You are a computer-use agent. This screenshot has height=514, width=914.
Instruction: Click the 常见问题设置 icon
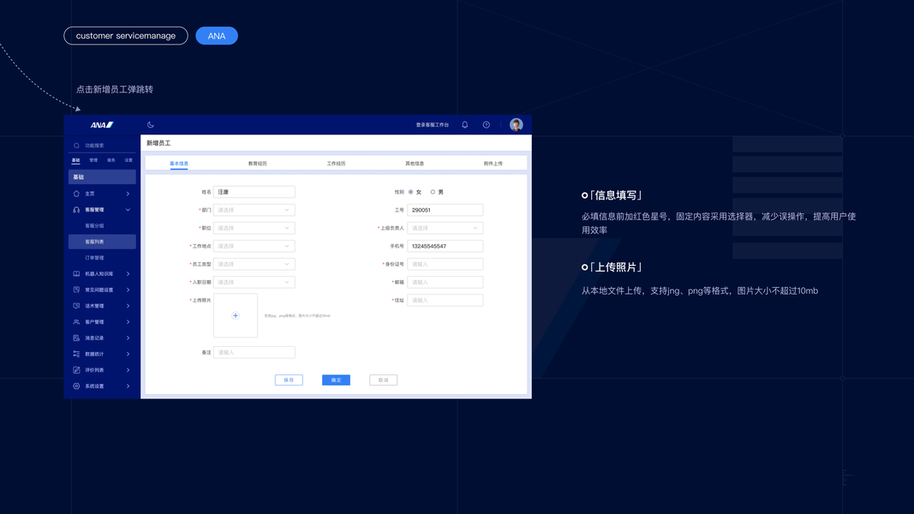point(76,290)
